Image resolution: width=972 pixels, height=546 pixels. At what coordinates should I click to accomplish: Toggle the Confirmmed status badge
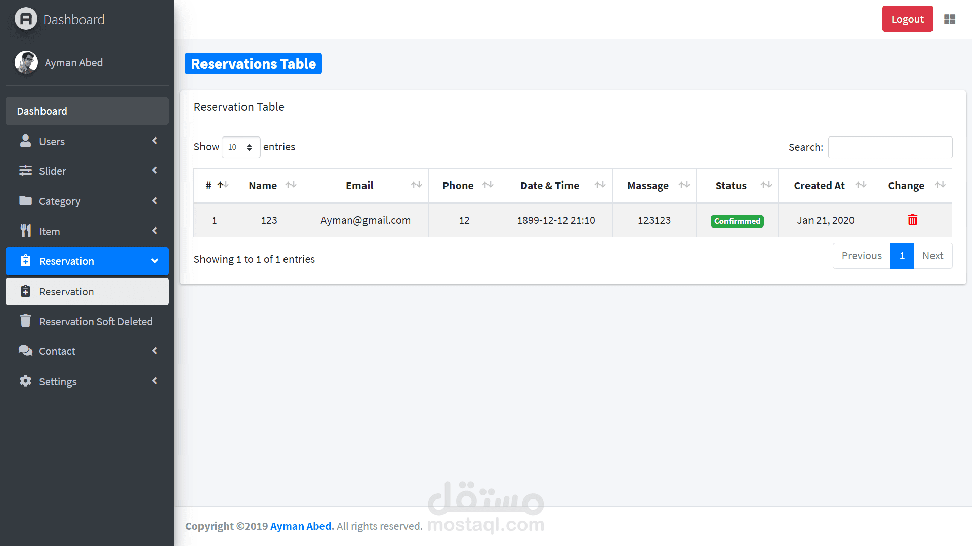[x=737, y=221]
